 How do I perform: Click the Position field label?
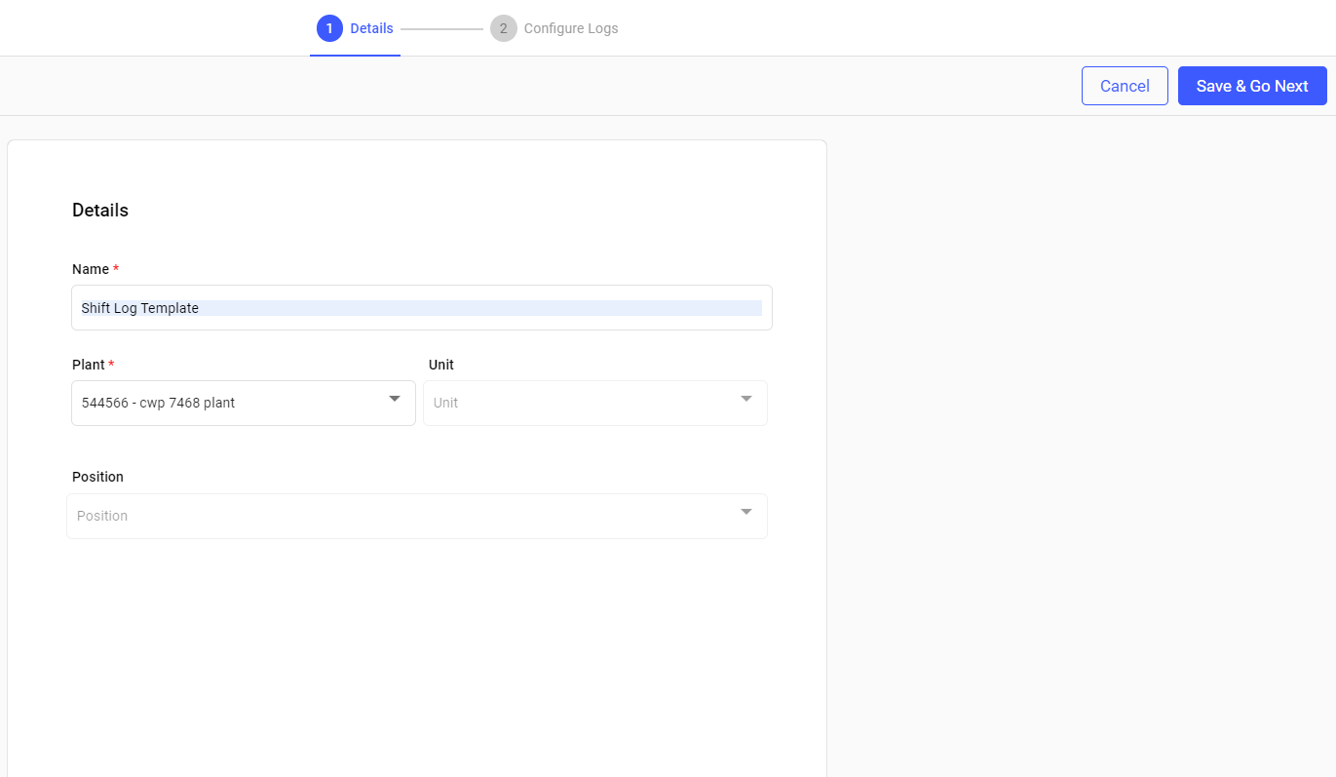tap(97, 477)
